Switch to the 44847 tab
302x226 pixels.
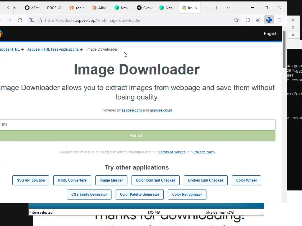pos(100,8)
